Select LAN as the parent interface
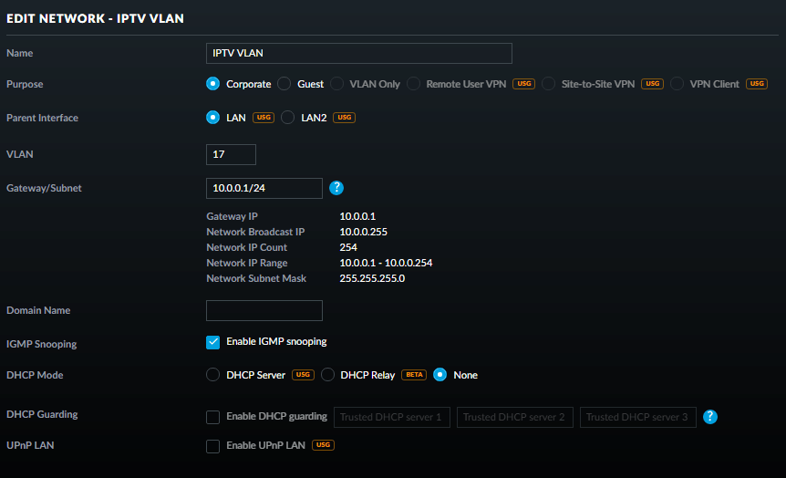This screenshot has width=786, height=478. coord(212,118)
